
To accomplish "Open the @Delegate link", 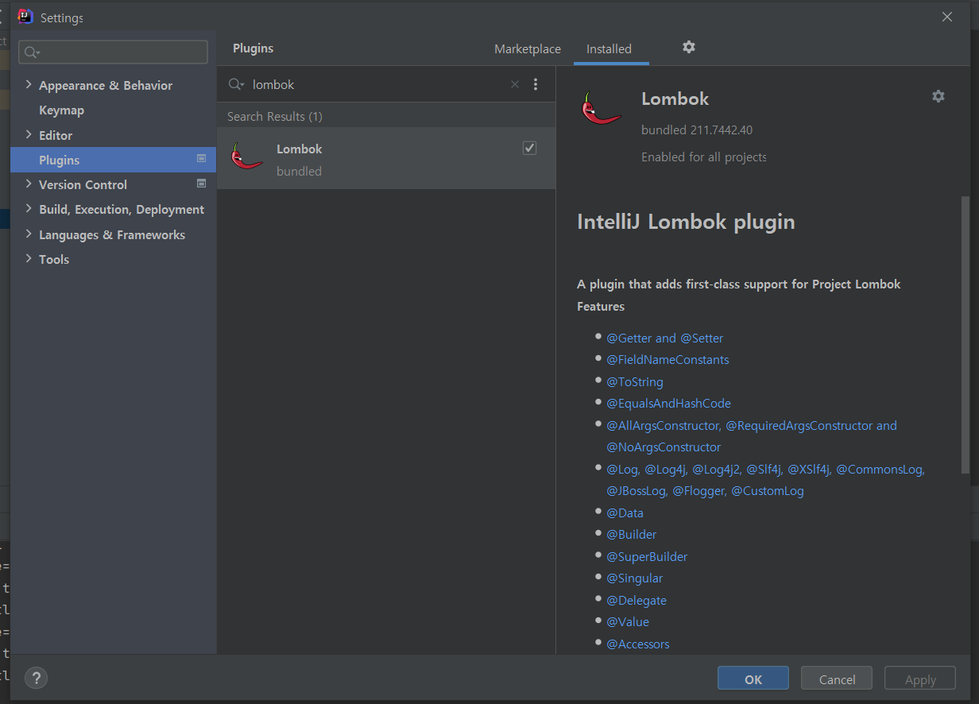I will (637, 600).
